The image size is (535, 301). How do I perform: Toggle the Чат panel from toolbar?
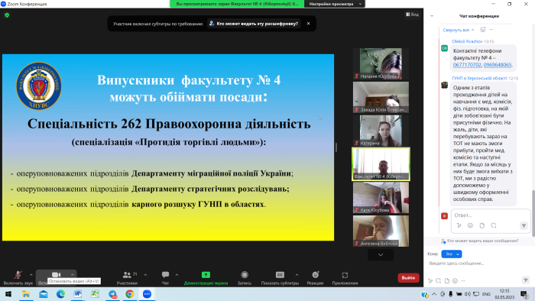point(166,277)
